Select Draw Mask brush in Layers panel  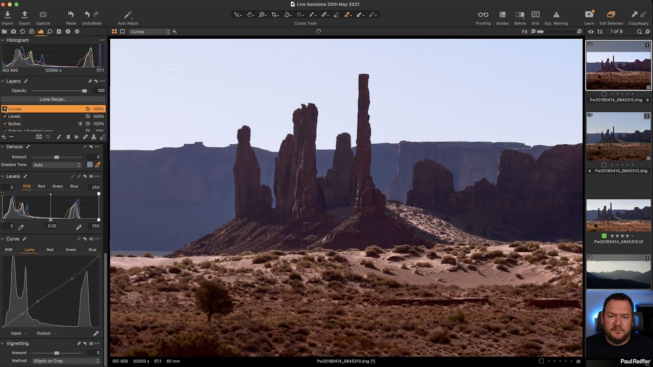coord(59,137)
